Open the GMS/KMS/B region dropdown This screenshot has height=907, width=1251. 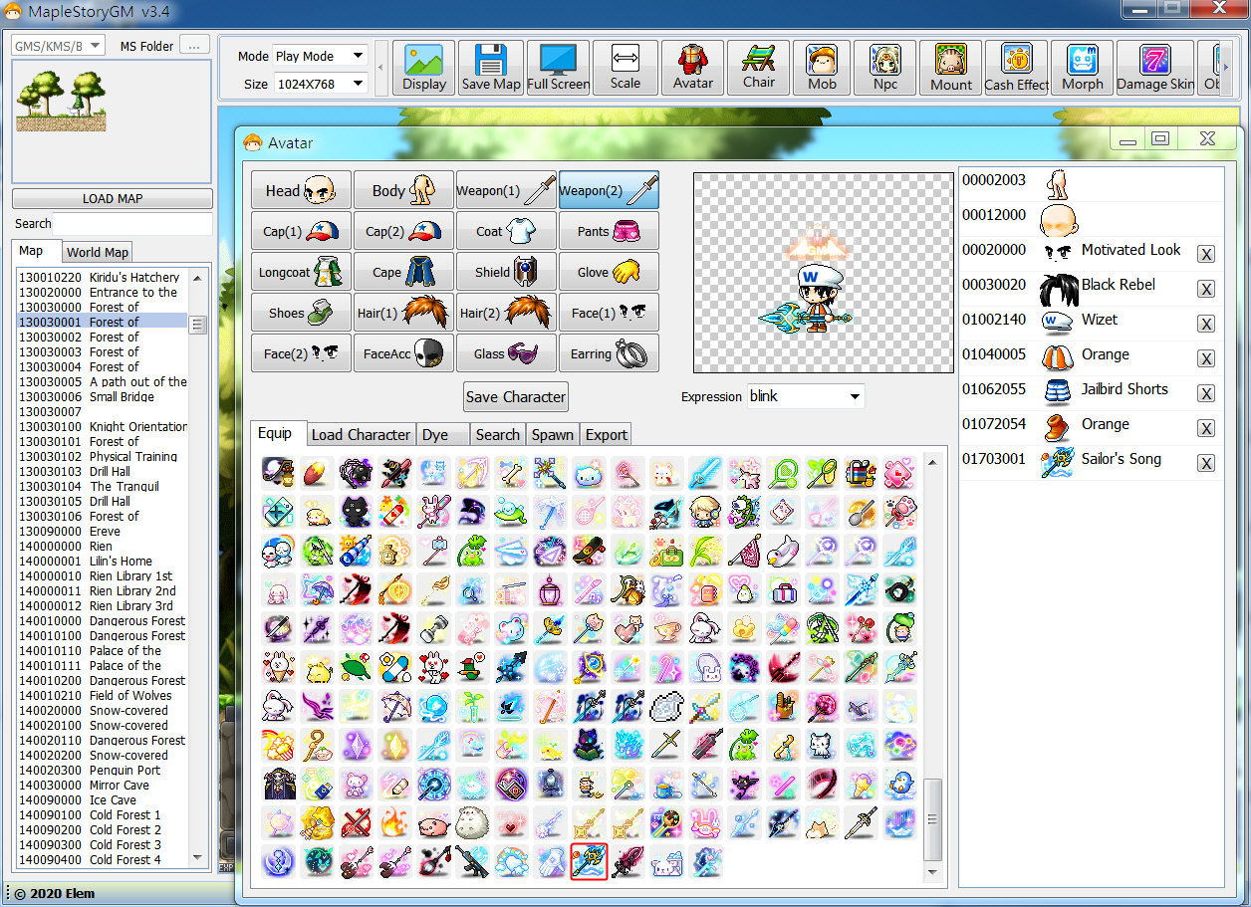click(59, 46)
